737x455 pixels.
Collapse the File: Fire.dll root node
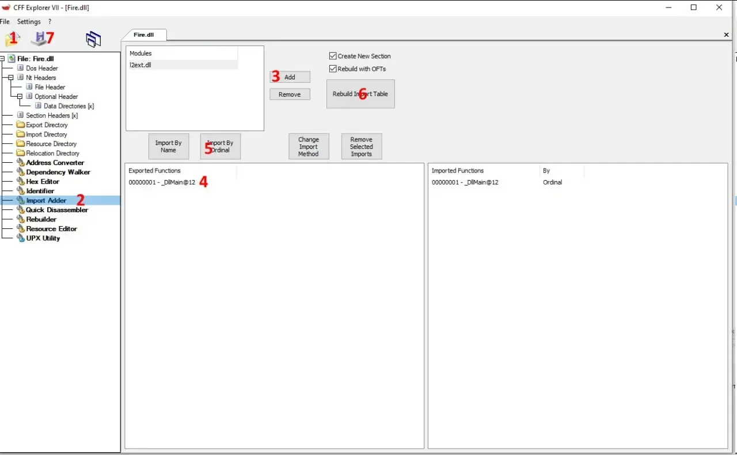(2, 59)
